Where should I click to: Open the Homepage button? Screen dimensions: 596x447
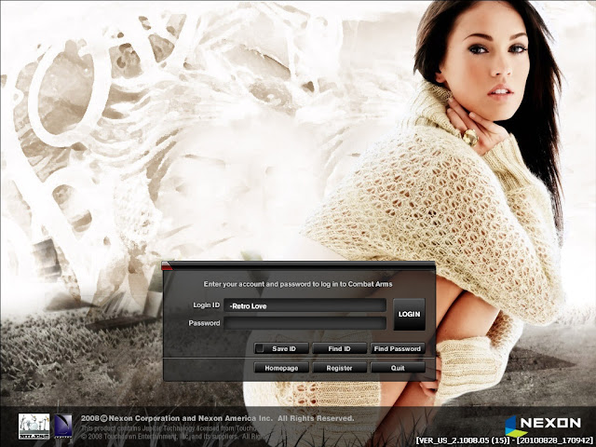(281, 368)
